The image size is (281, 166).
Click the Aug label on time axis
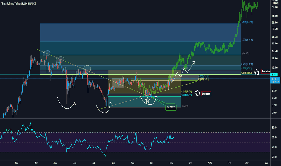coord(113,163)
